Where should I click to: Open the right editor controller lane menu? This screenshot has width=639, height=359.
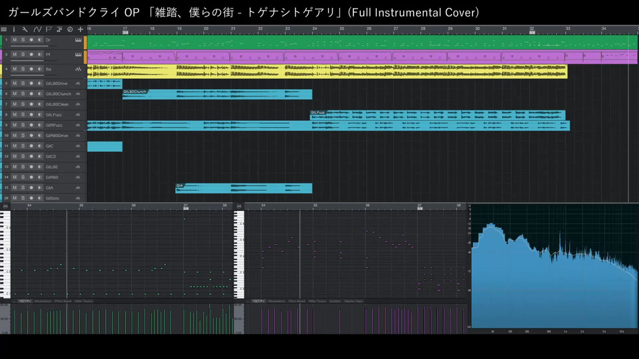click(248, 301)
